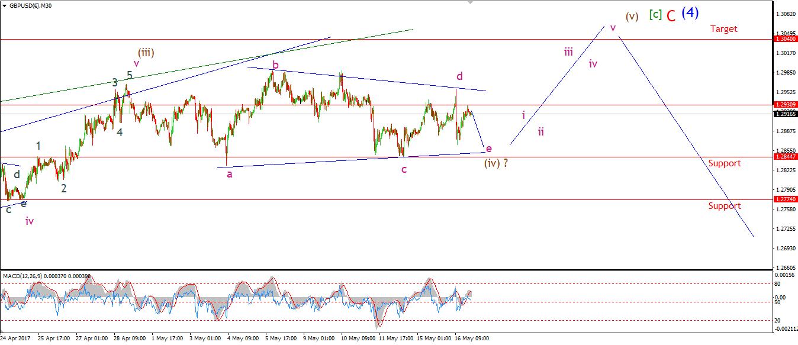The image size is (798, 345).
Task: Click the magenta 'iii' projected wave label
Action: click(x=568, y=51)
